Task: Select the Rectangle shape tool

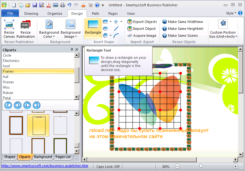Action: pos(93,29)
